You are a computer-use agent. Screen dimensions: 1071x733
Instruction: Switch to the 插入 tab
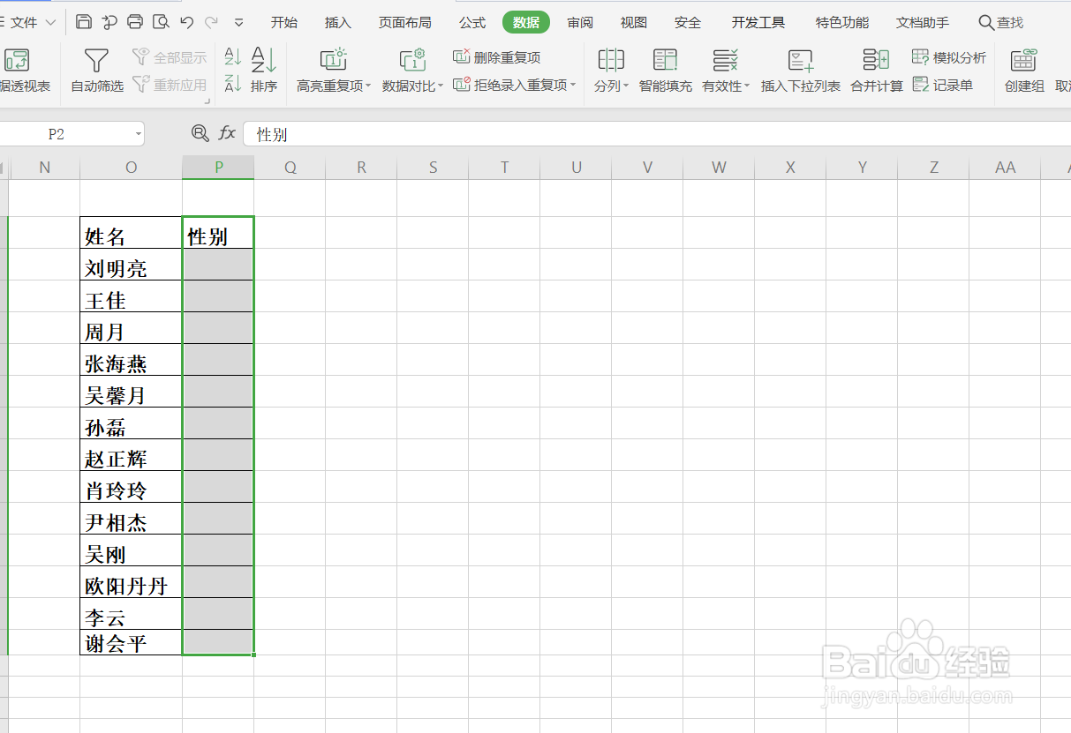click(x=337, y=22)
